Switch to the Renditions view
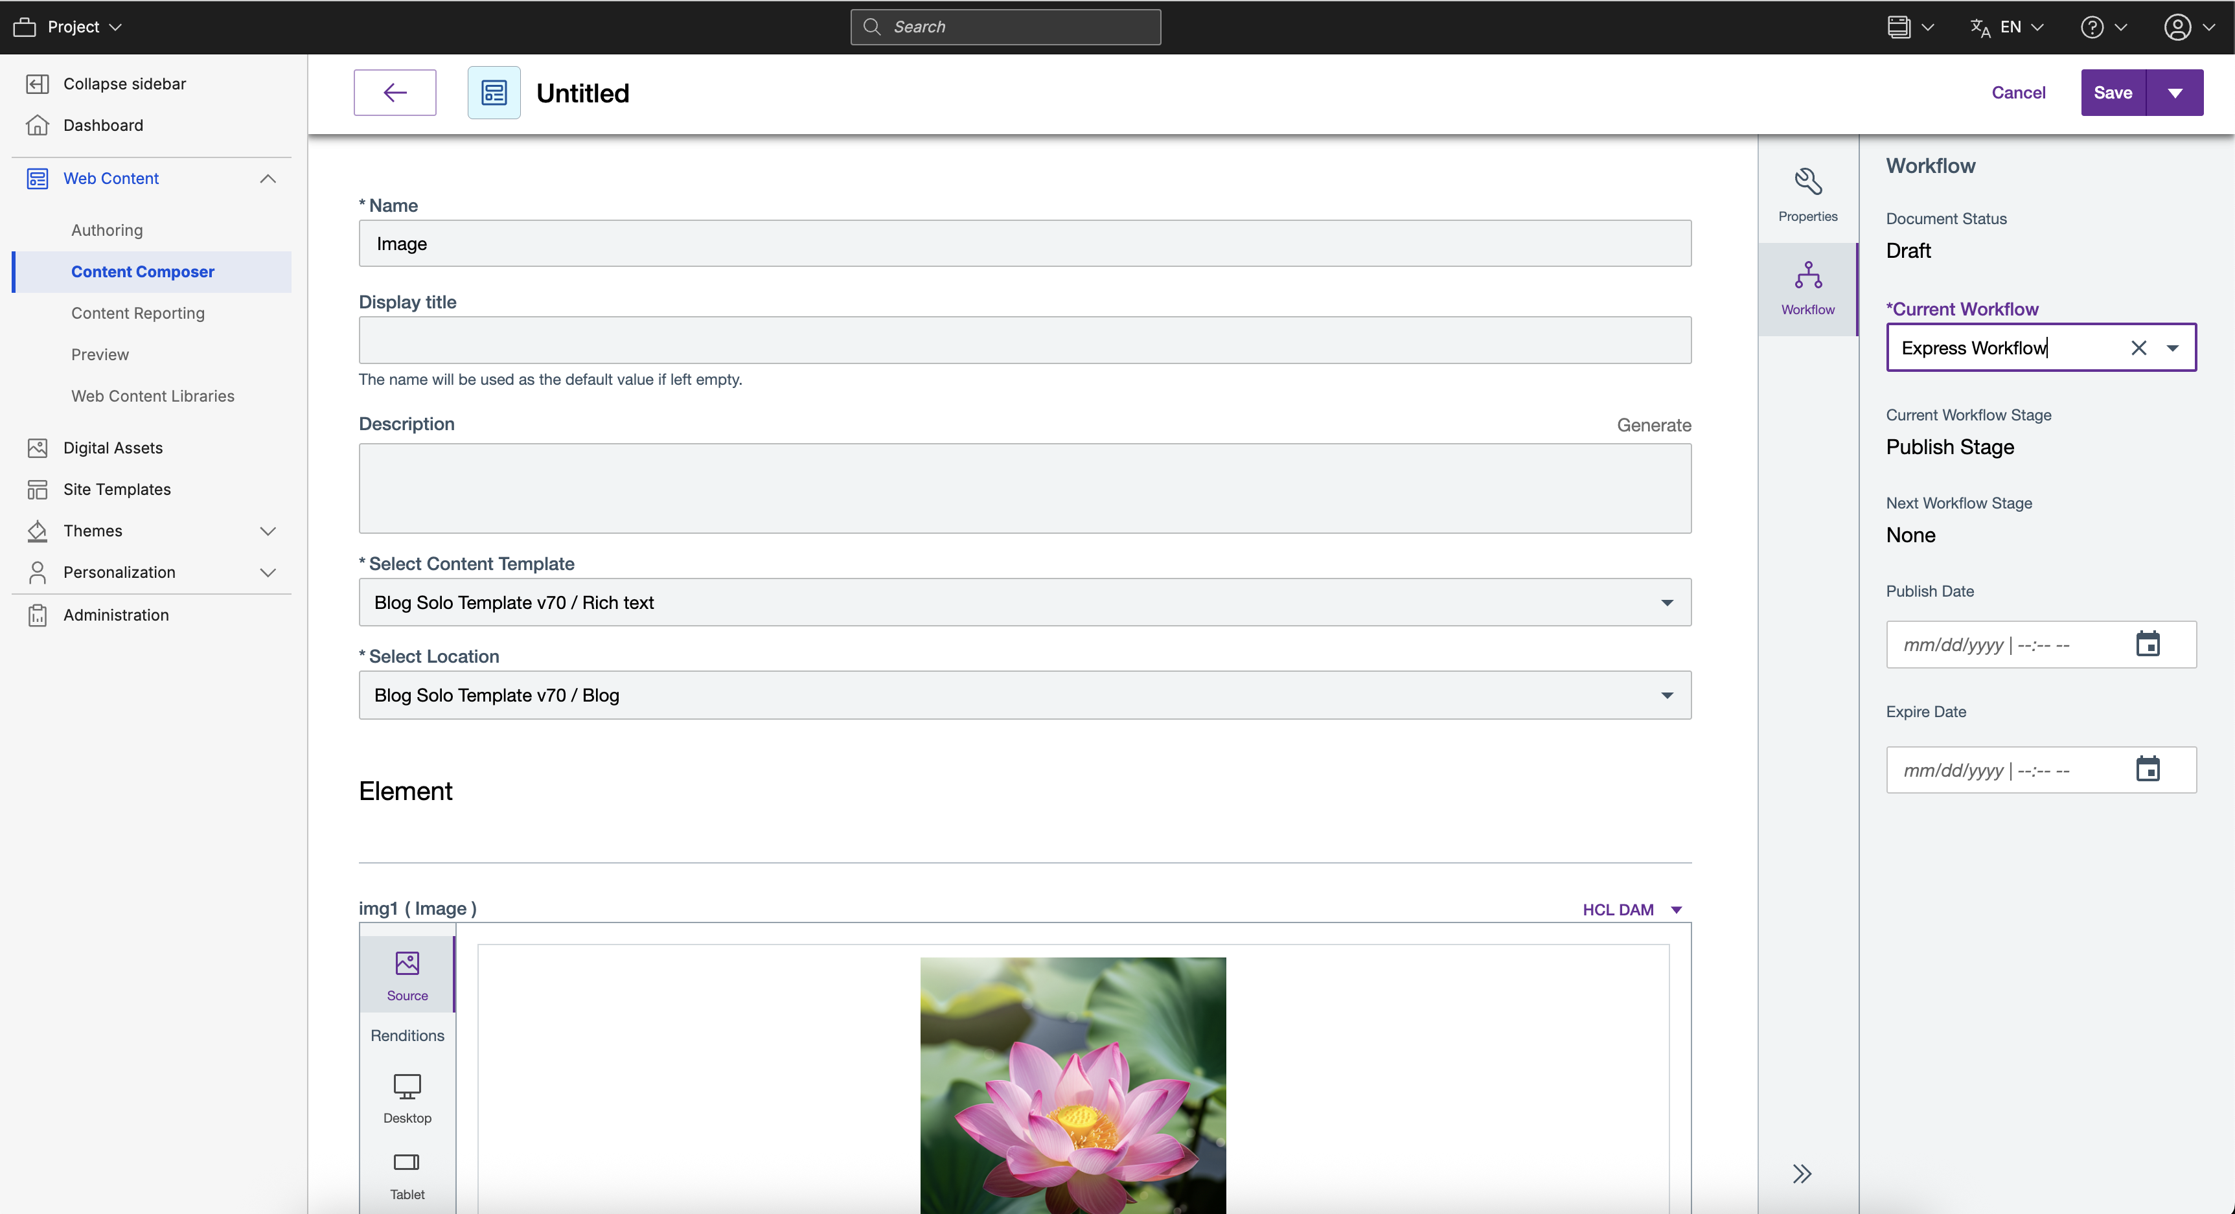Image resolution: width=2235 pixels, height=1214 pixels. point(407,1035)
